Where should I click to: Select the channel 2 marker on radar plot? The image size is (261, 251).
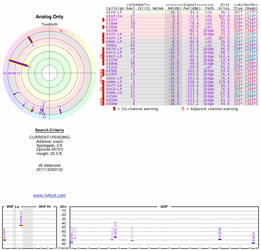click(30, 40)
